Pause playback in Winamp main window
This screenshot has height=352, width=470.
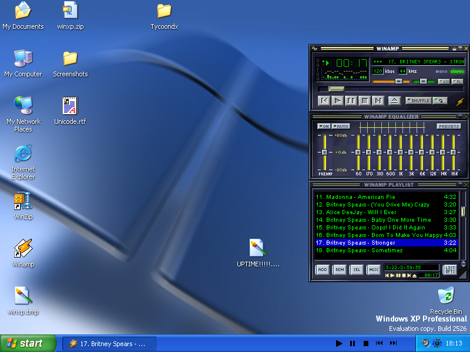351,101
